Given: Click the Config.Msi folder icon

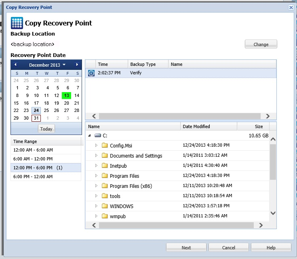Looking at the screenshot, I should [105, 145].
